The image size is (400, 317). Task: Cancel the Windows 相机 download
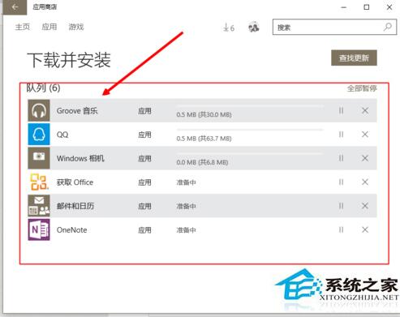click(x=365, y=158)
